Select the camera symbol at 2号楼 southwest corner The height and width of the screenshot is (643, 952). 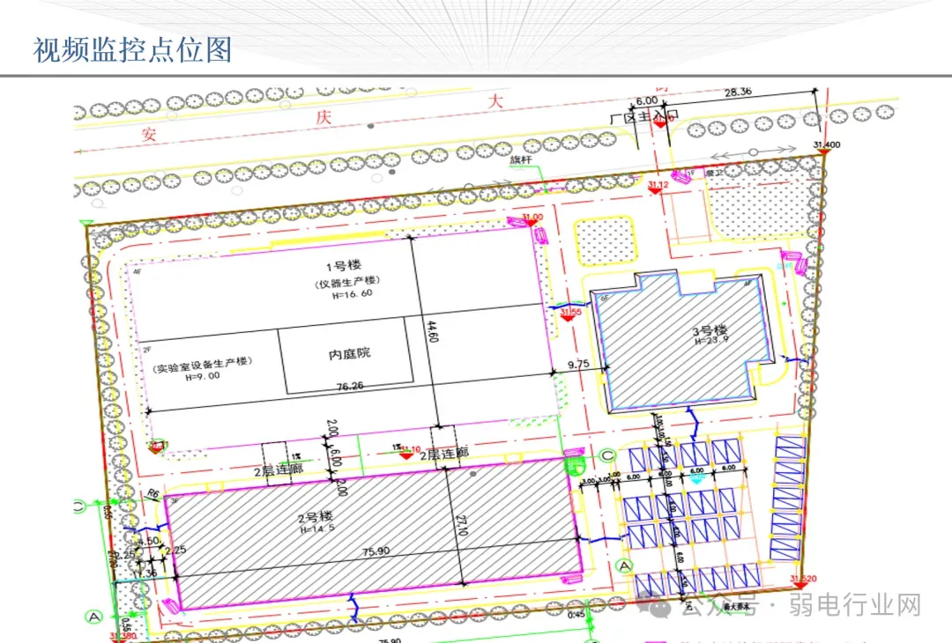[171, 604]
